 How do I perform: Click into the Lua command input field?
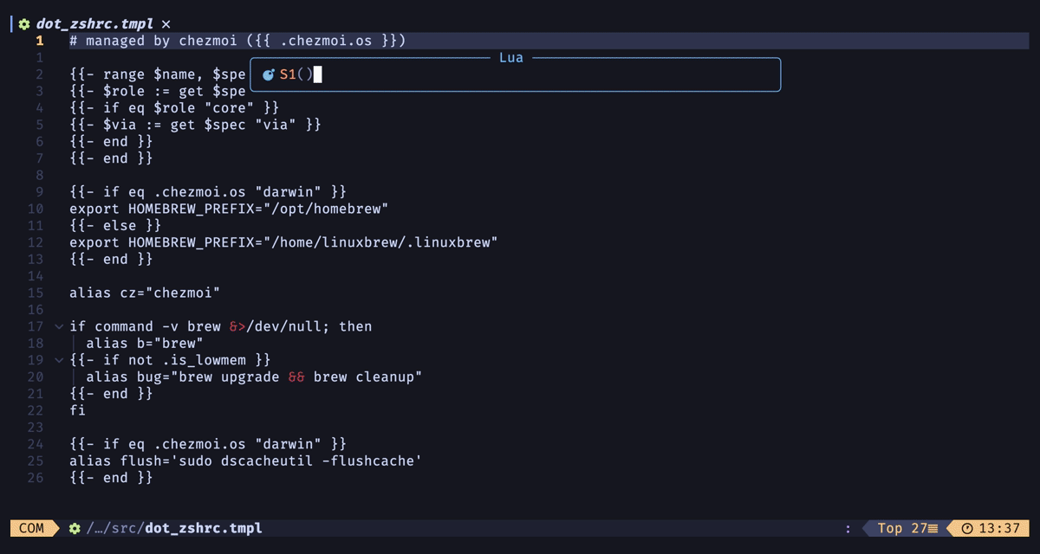pos(516,74)
